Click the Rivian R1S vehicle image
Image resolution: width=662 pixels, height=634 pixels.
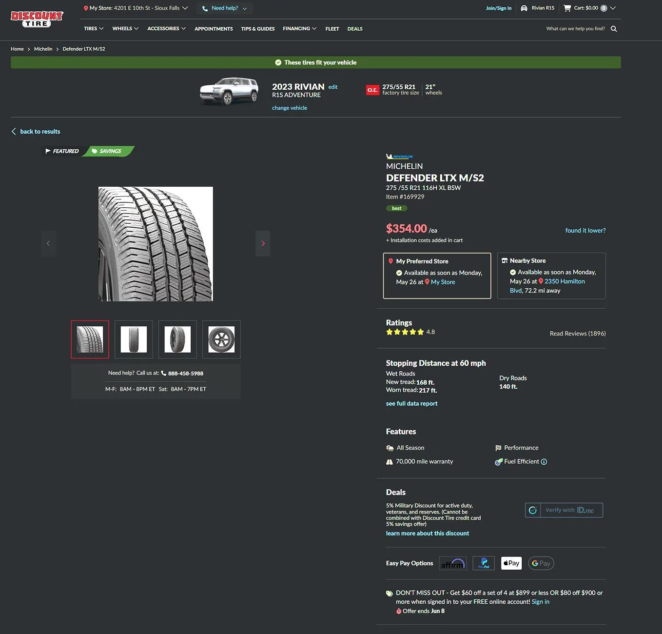(229, 91)
